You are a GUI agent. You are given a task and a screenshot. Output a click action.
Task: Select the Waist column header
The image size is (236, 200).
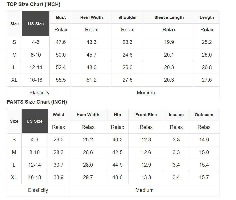click(58, 115)
